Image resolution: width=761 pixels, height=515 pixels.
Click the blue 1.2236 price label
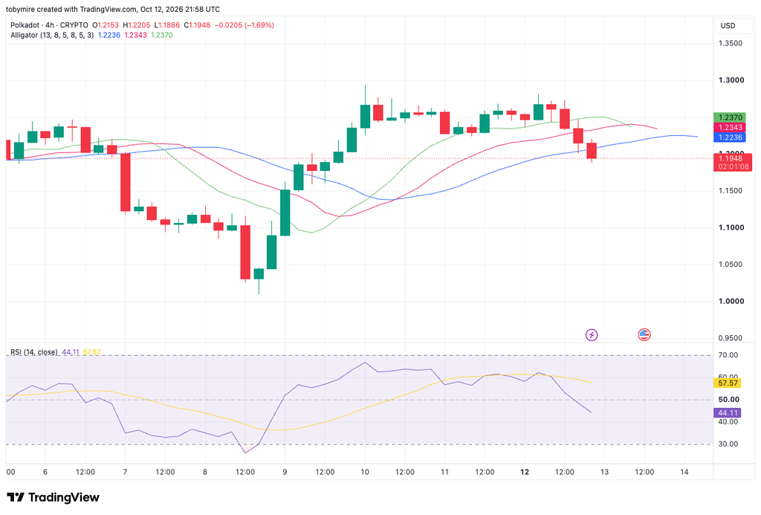pyautogui.click(x=730, y=137)
